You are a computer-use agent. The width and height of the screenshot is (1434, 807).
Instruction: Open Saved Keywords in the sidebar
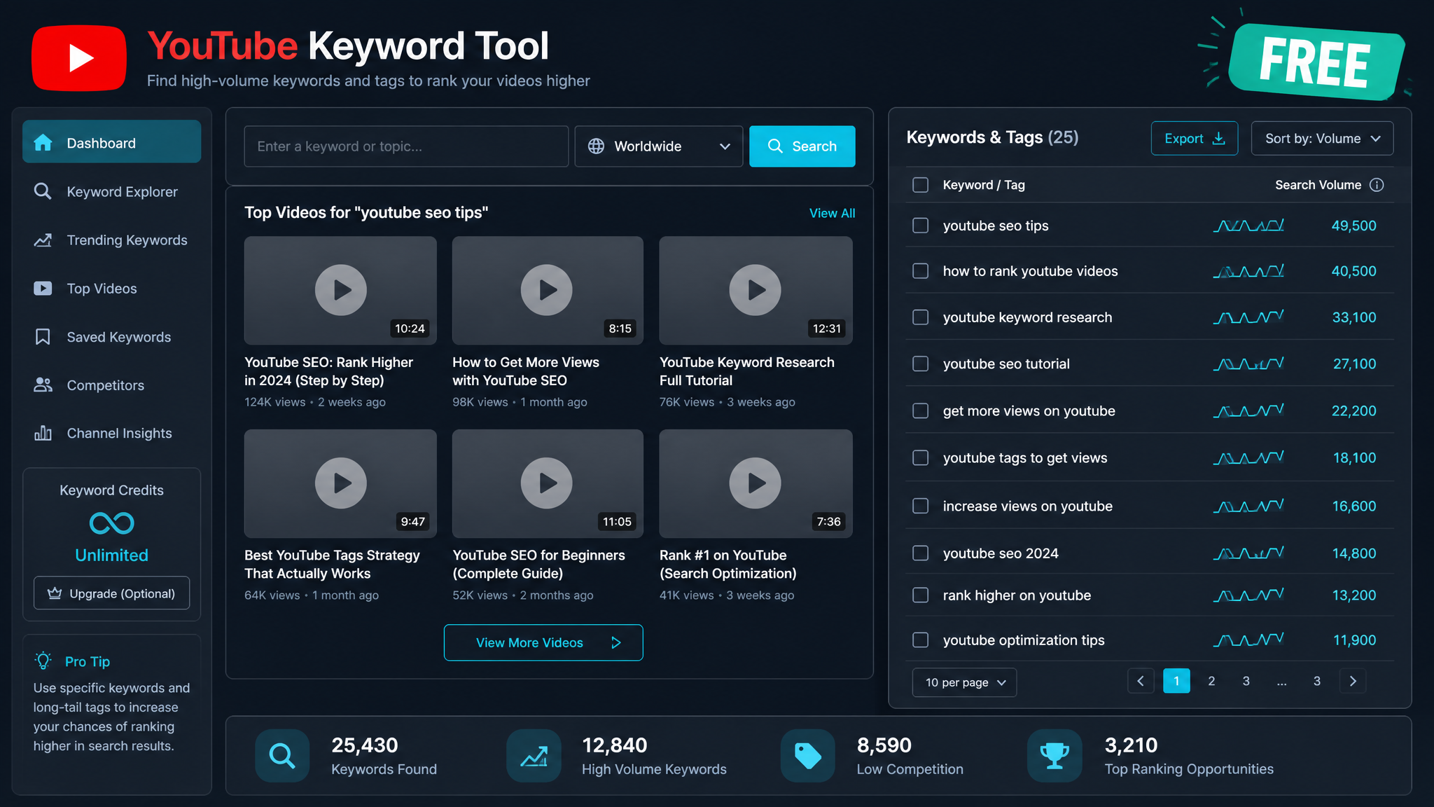tap(112, 337)
